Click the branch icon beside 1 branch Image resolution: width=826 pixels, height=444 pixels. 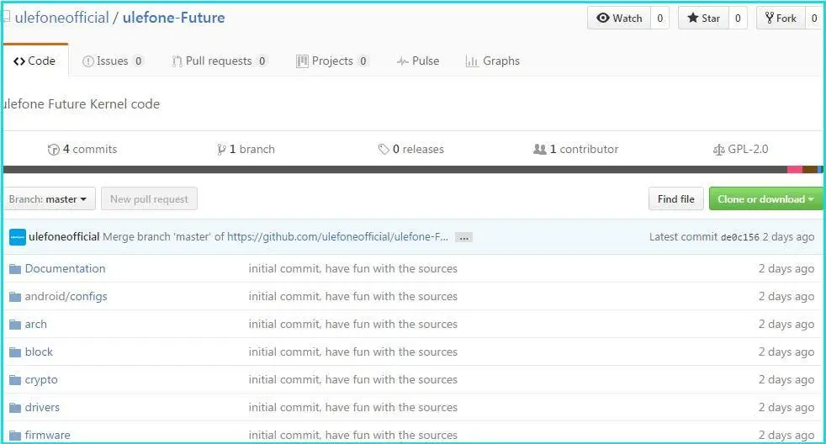point(222,150)
